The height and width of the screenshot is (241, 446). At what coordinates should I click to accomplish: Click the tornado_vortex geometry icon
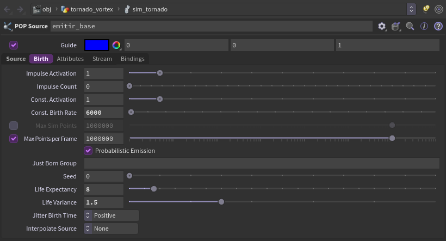click(65, 9)
